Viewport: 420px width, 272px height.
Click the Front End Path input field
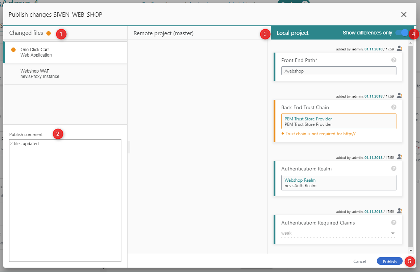tap(338, 71)
